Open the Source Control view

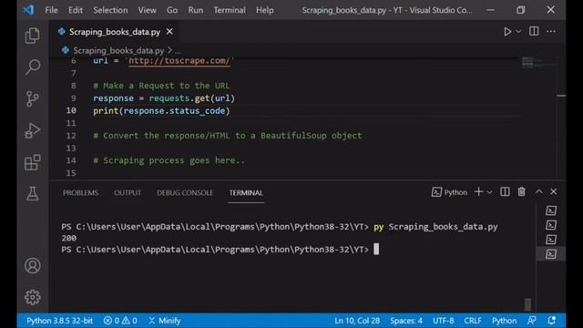click(x=33, y=99)
